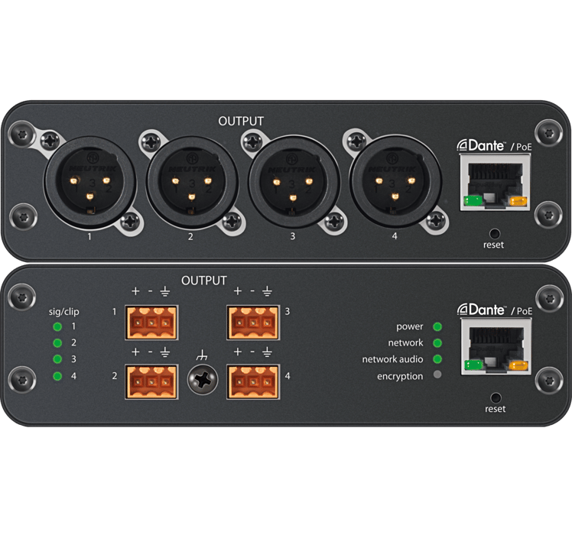
Task: Click the sig/clip LED for channel 4
Action: coord(57,376)
